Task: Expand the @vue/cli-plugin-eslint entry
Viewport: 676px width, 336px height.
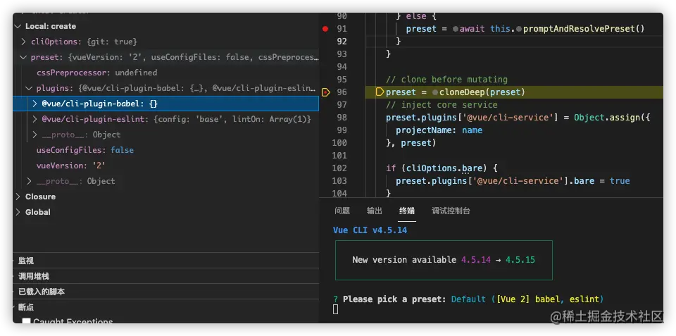Action: 35,119
